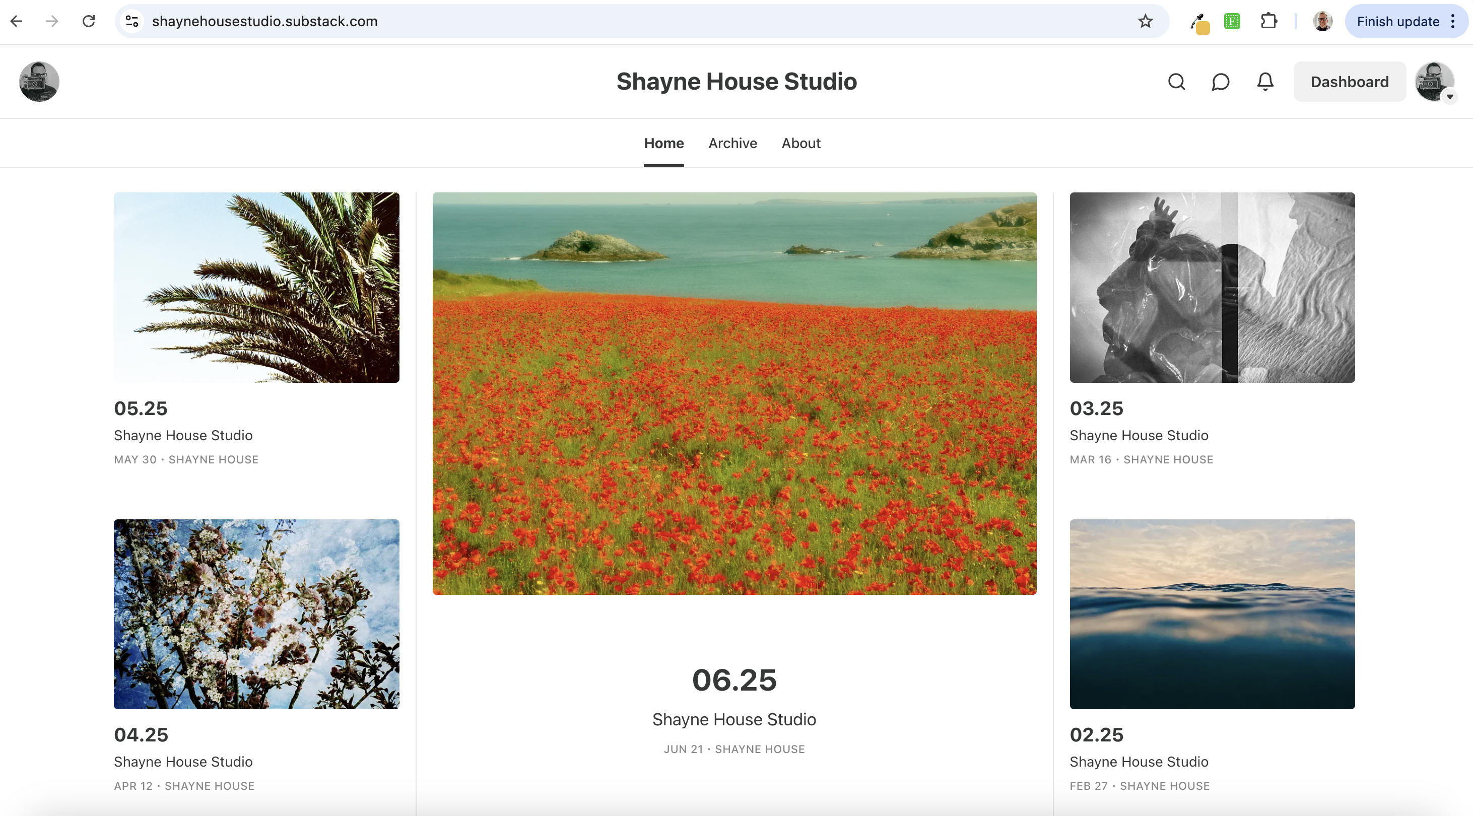This screenshot has width=1473, height=816.
Task: Open the Substack search icon
Action: coord(1176,82)
